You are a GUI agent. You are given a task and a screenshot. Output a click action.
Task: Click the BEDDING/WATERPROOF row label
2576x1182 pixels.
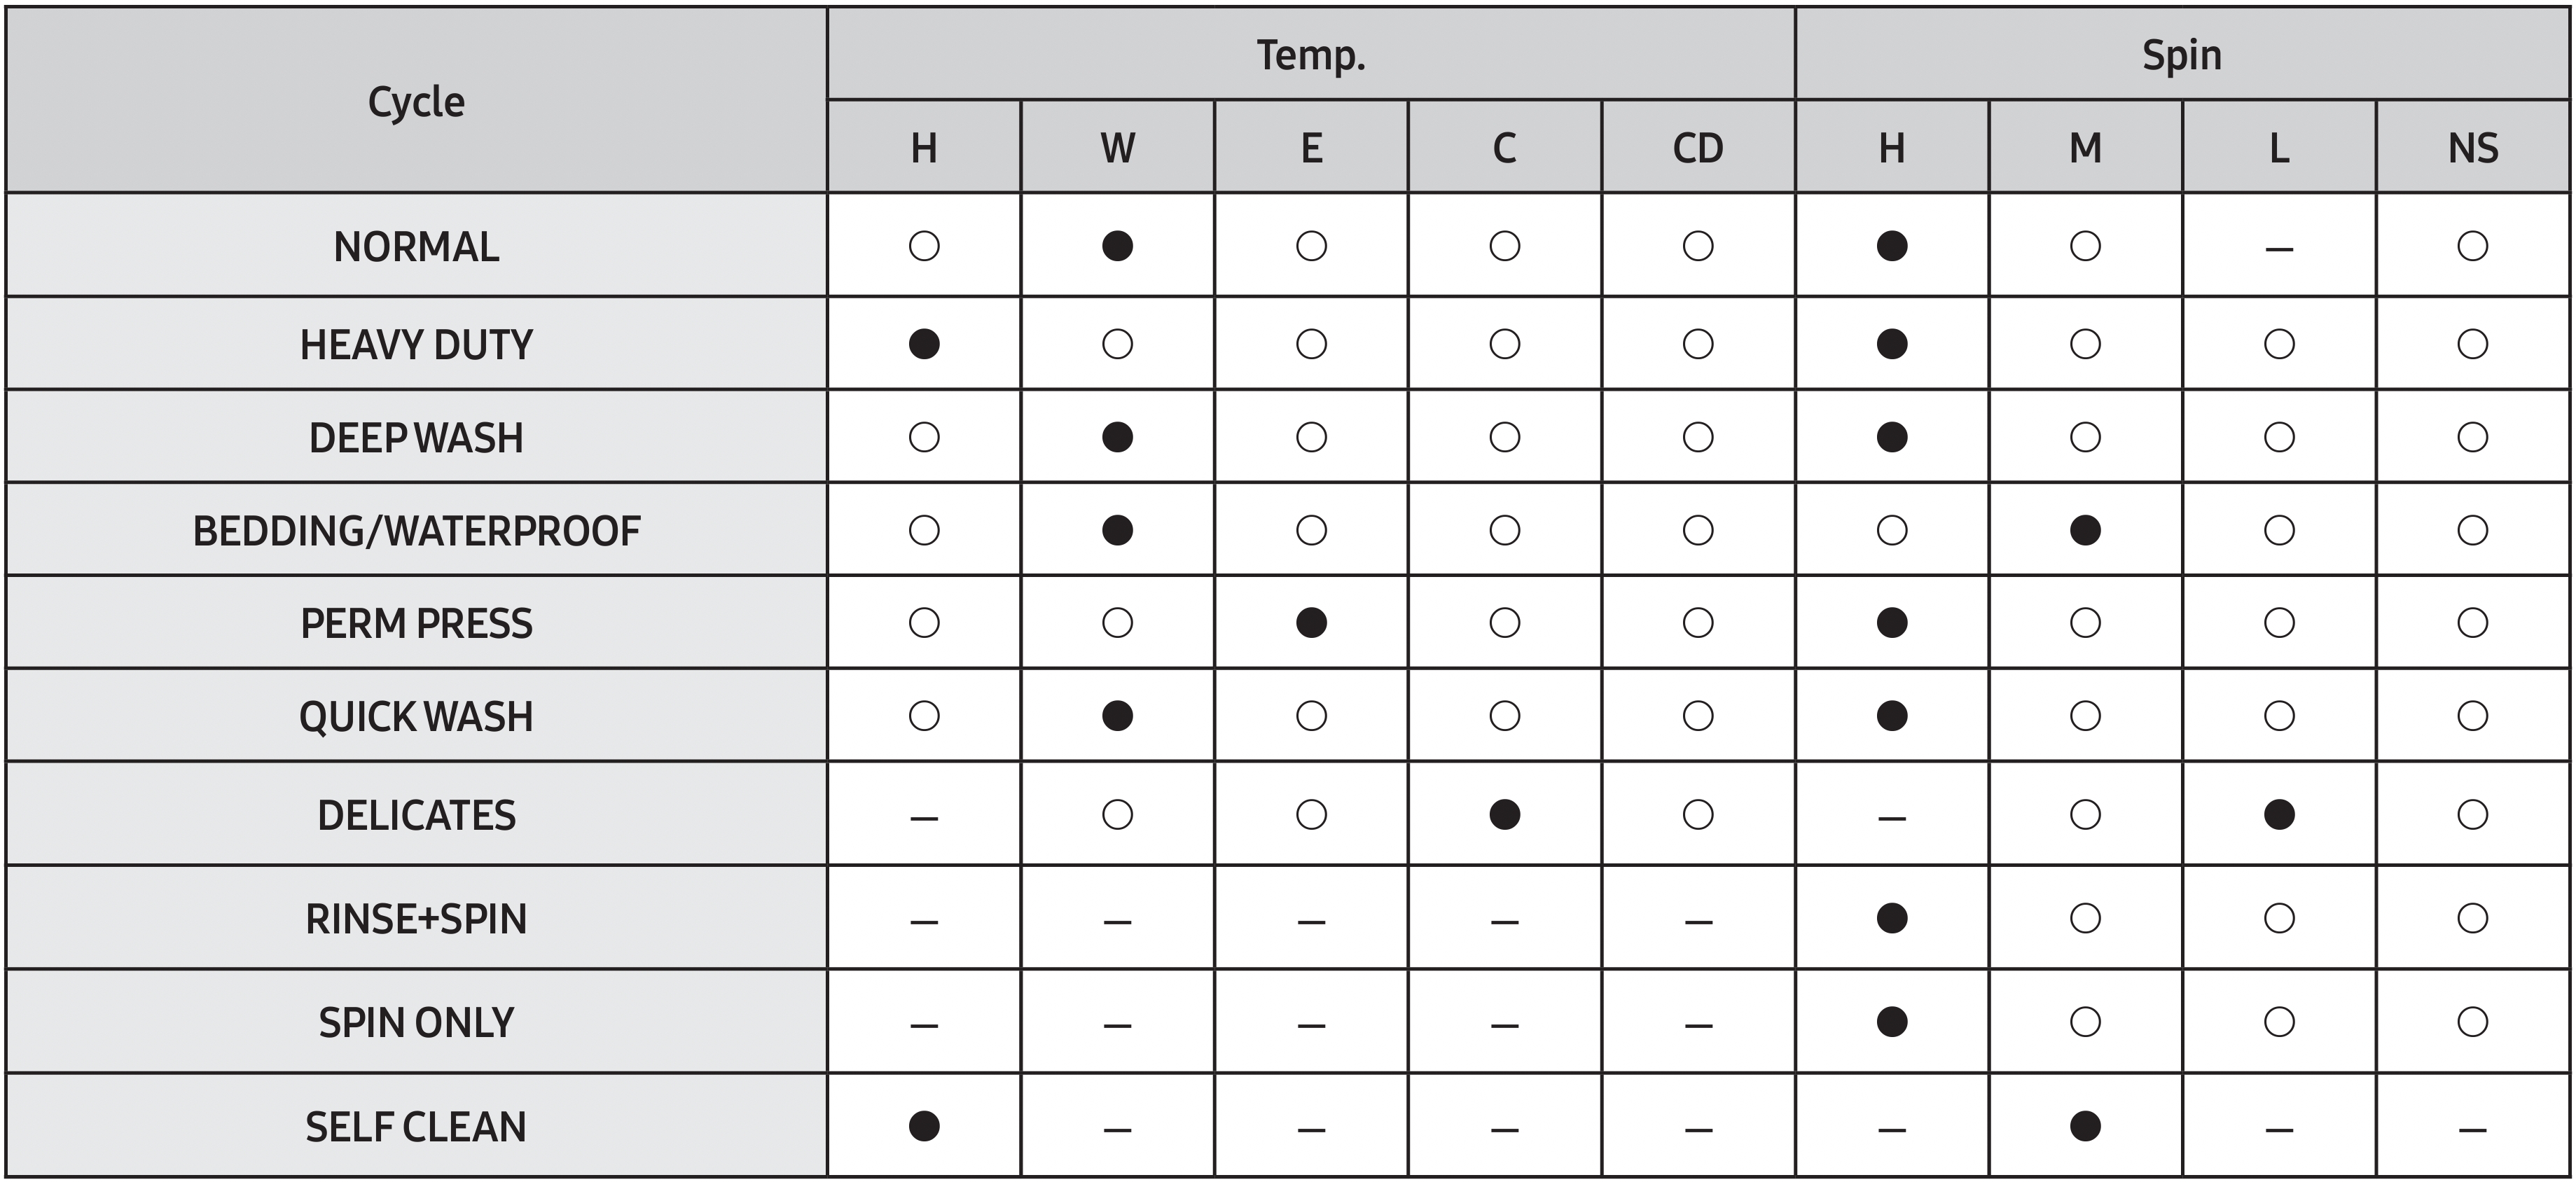click(x=416, y=530)
